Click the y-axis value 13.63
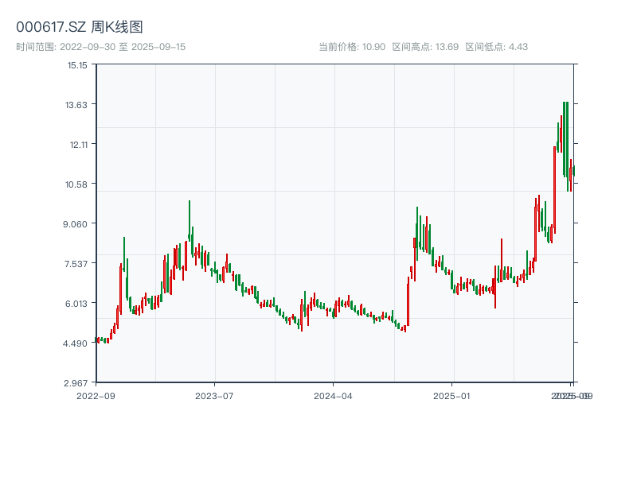637x477 pixels. coord(76,105)
